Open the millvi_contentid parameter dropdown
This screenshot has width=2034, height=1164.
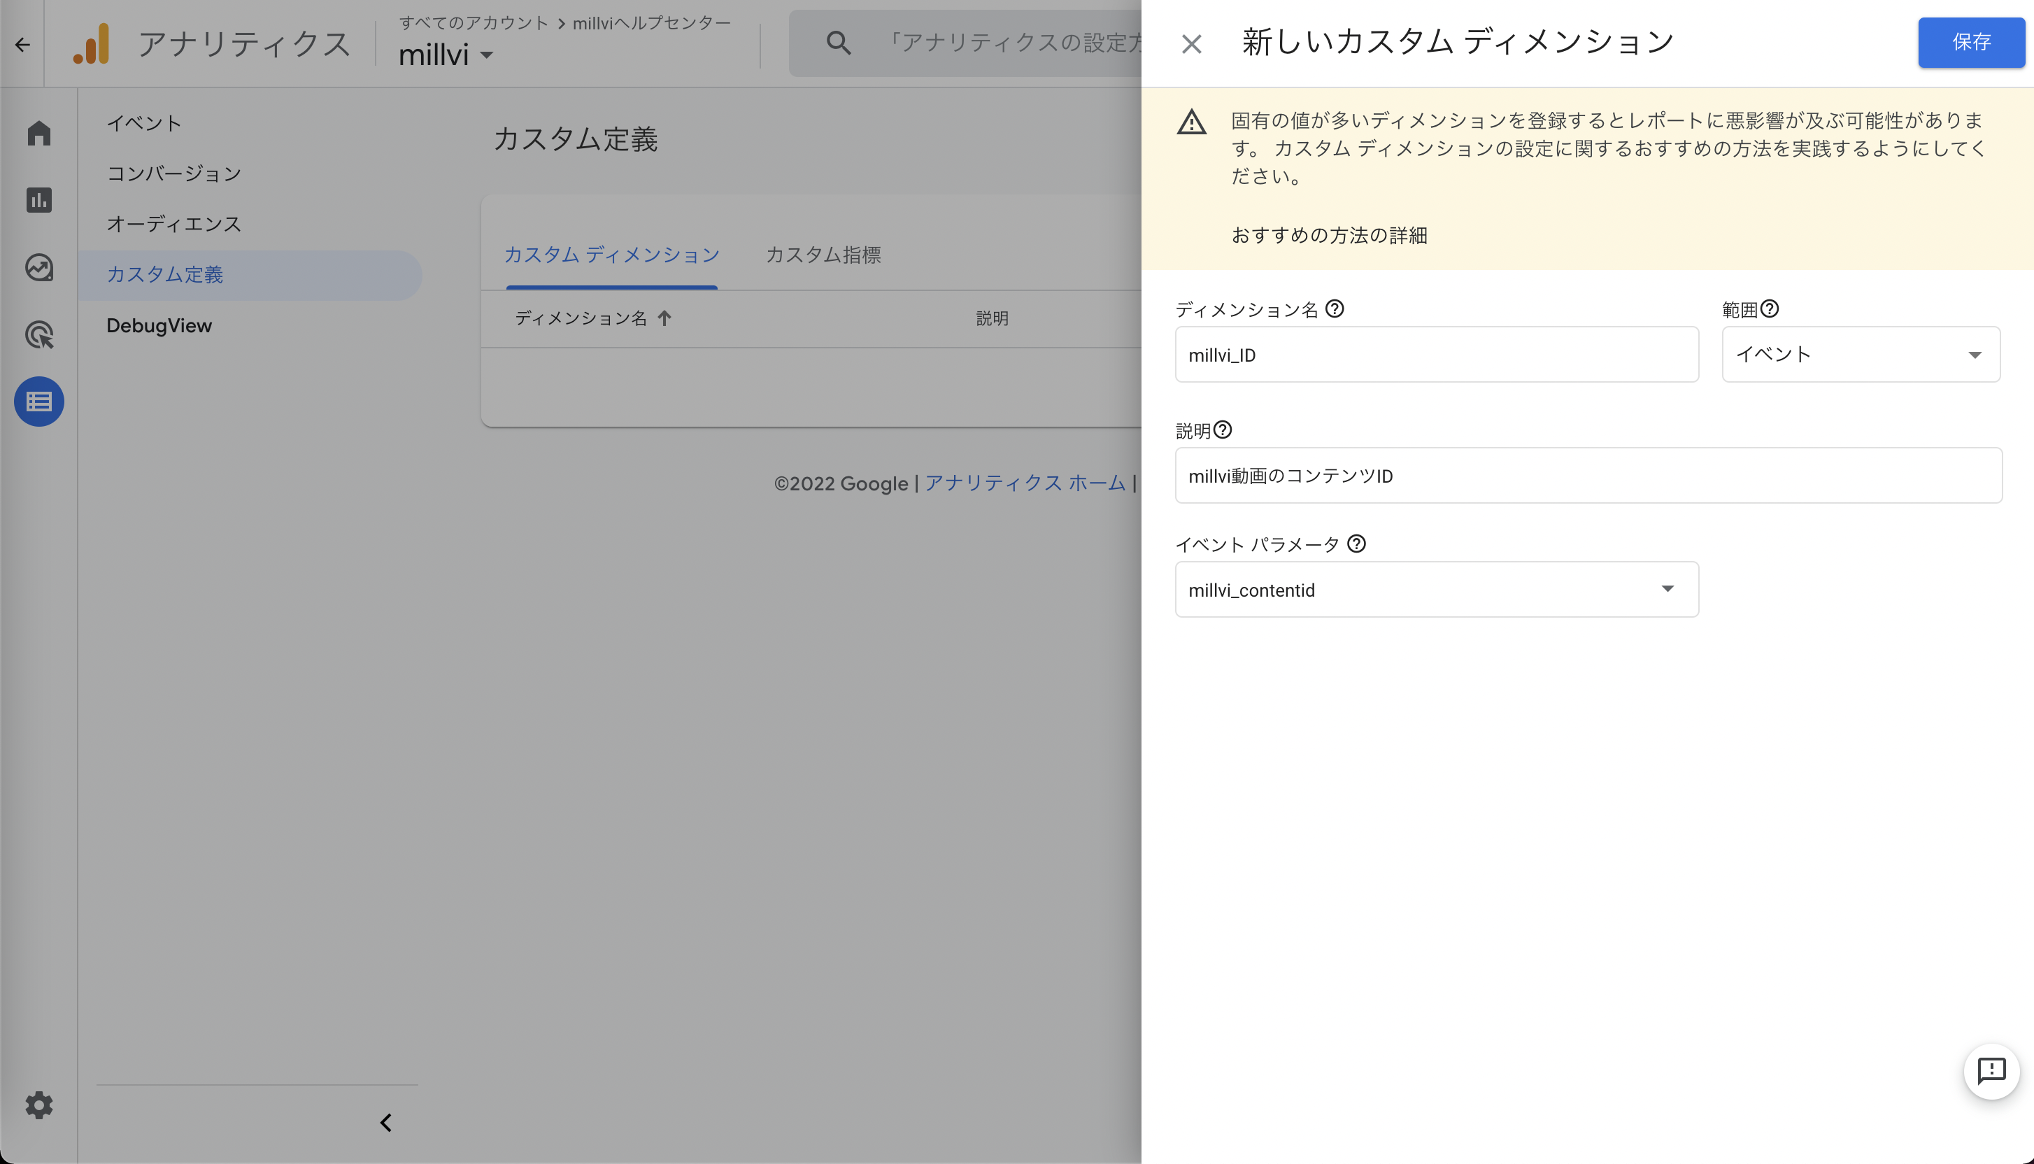1436,589
